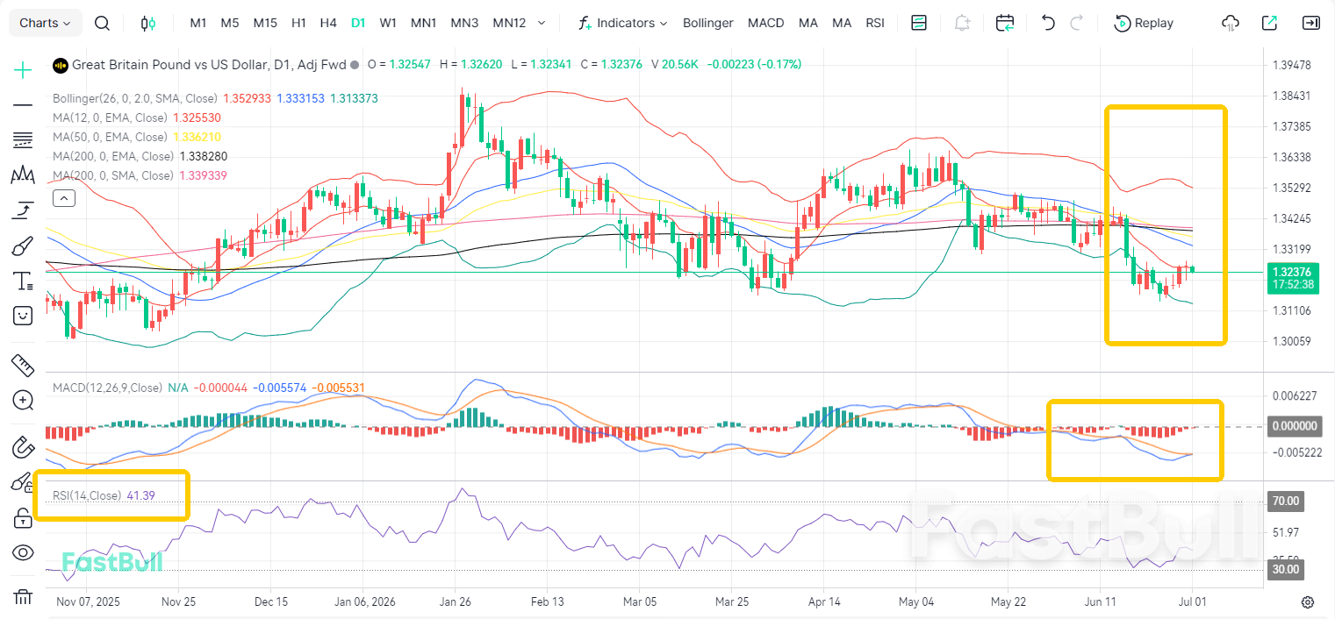Expand the Indicators dropdown menu
This screenshot has height=619, width=1335.
point(623,23)
